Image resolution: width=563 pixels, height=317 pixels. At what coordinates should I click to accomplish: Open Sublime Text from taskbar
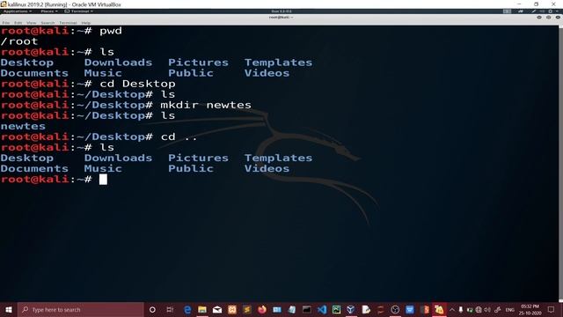(x=247, y=309)
